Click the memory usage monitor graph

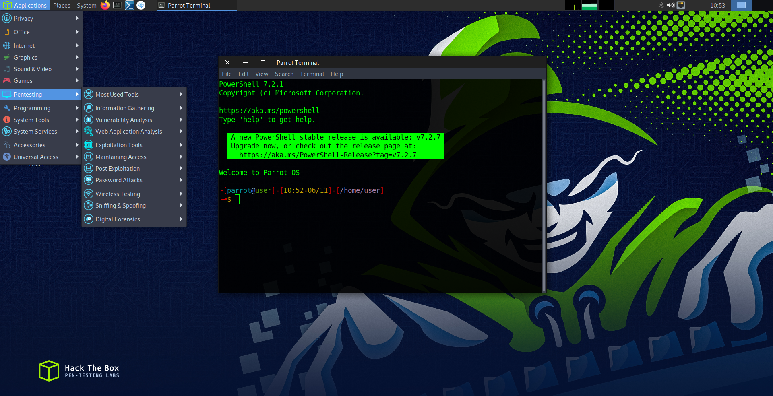[x=590, y=5]
